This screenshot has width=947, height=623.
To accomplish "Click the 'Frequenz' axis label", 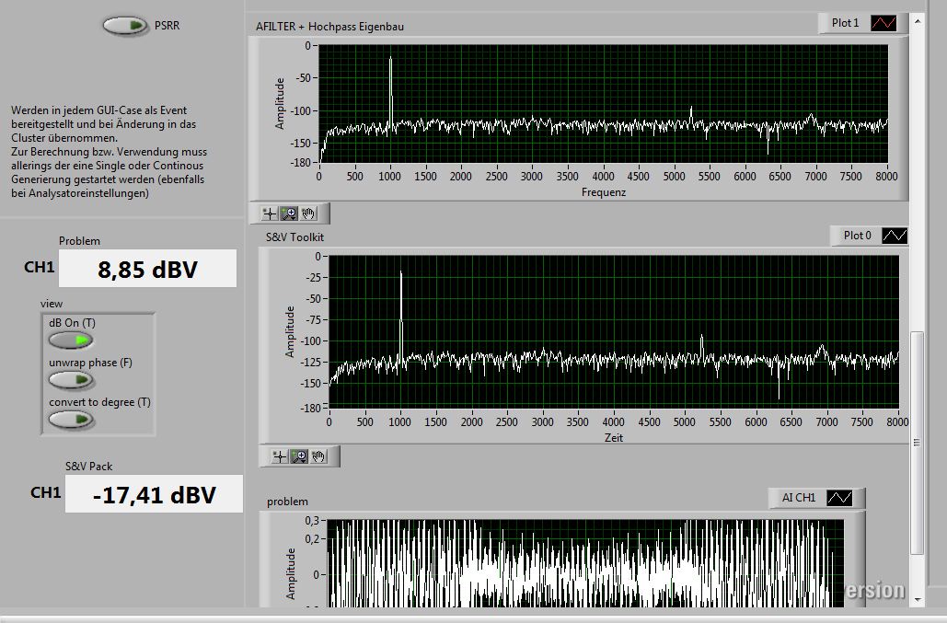I will click(604, 192).
